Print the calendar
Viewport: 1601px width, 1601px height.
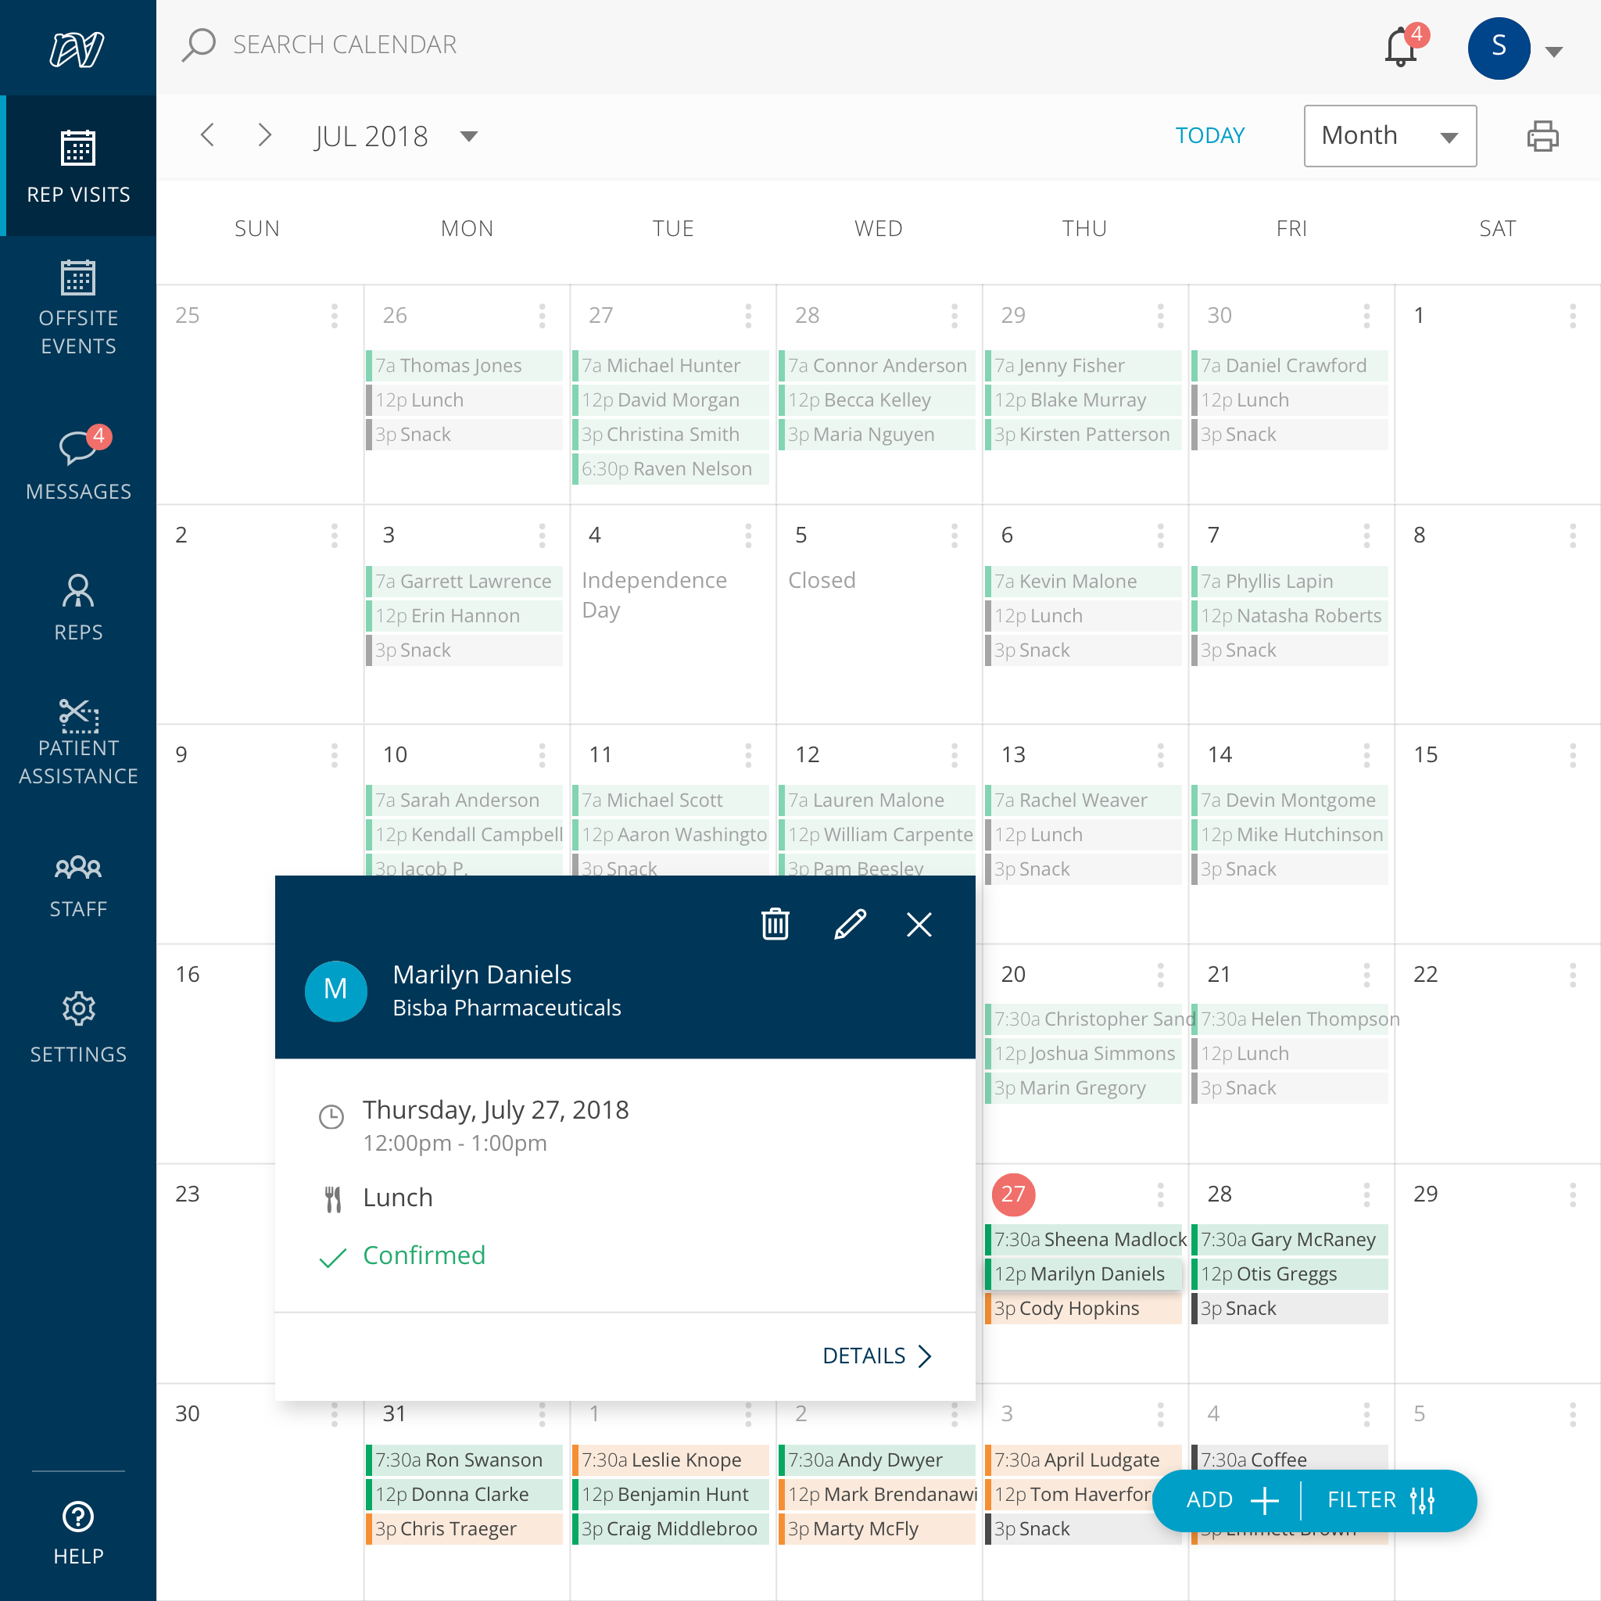(x=1542, y=136)
